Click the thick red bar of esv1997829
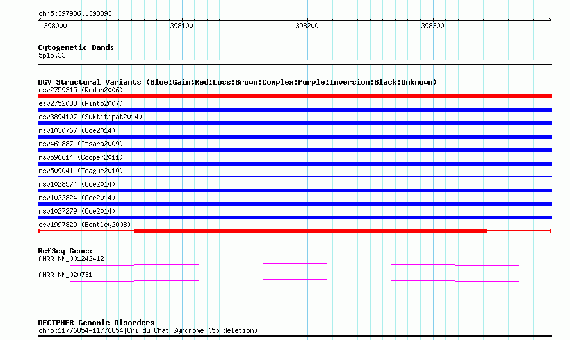This screenshot has width=570, height=340. pyautogui.click(x=311, y=231)
